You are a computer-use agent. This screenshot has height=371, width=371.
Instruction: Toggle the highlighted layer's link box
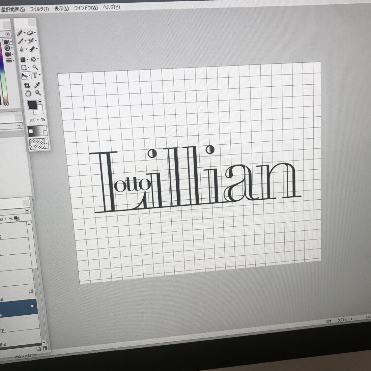tap(33, 306)
